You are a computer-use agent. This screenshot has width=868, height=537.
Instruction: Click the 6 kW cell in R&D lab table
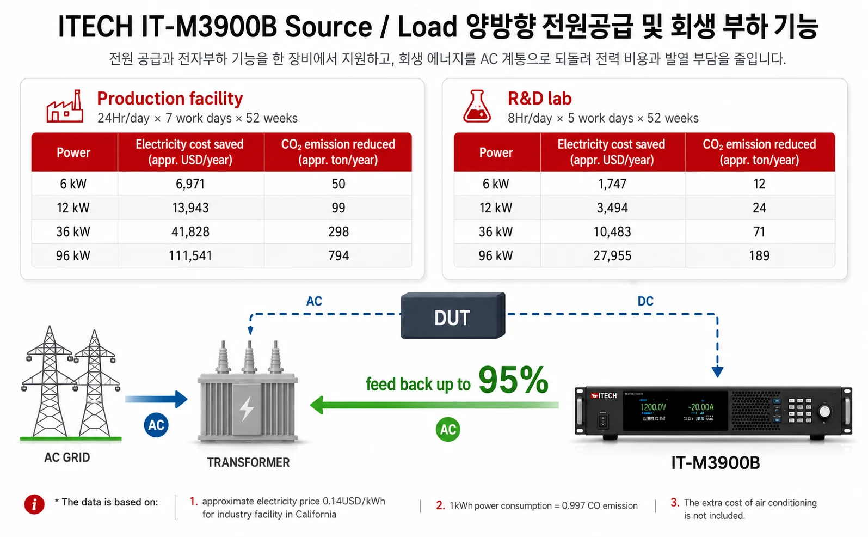point(496,184)
